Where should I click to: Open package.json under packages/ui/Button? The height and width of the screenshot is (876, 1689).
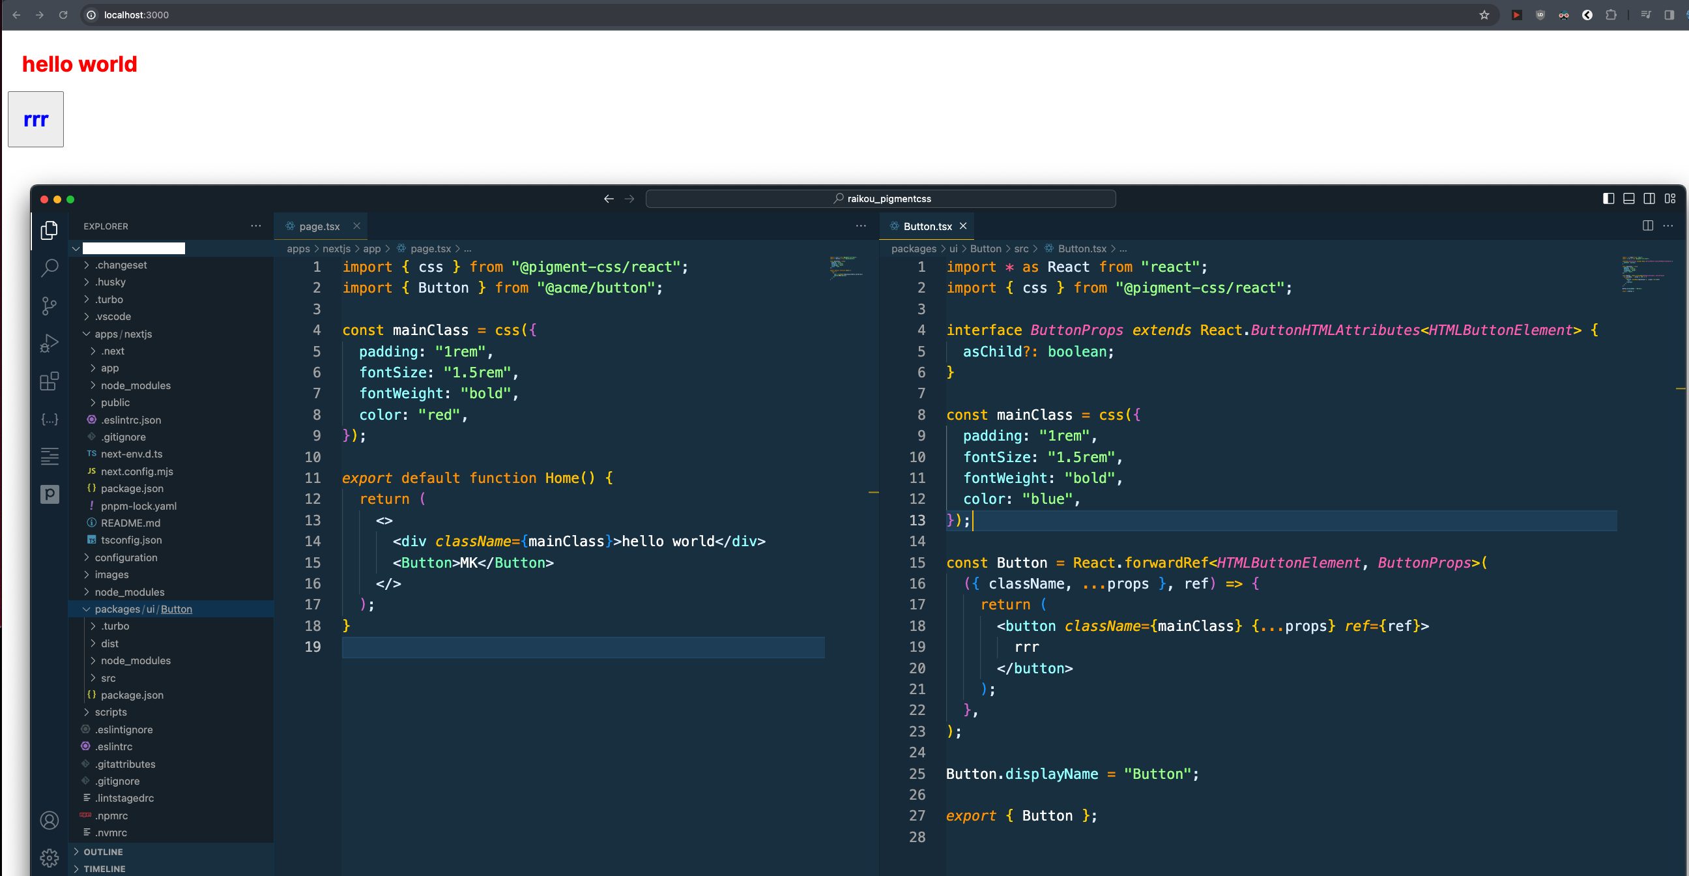pos(171,695)
